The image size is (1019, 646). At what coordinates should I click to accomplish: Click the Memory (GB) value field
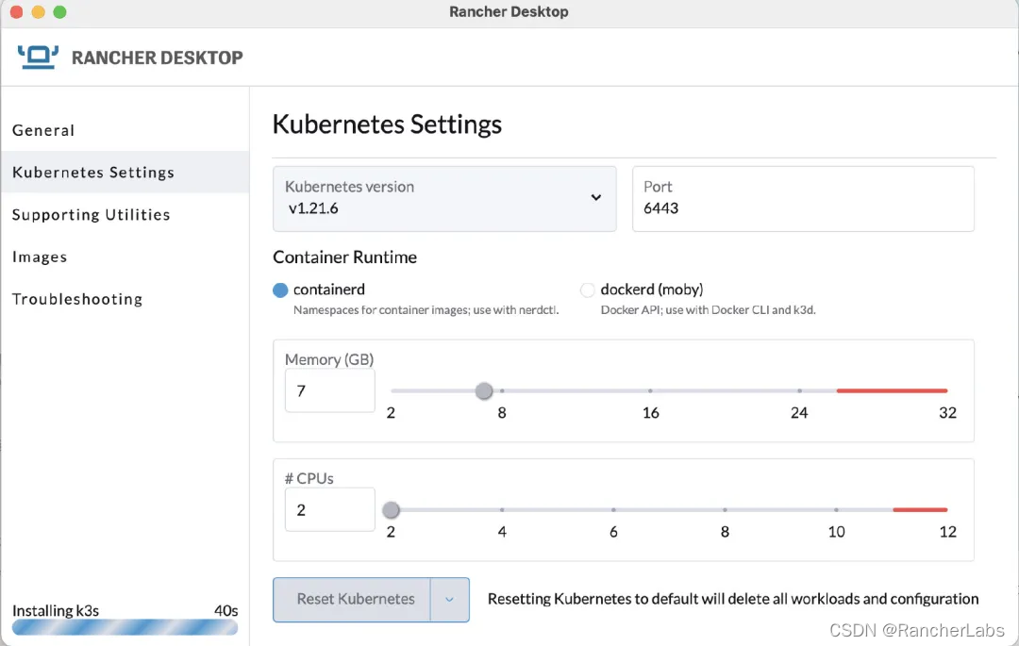pos(330,390)
